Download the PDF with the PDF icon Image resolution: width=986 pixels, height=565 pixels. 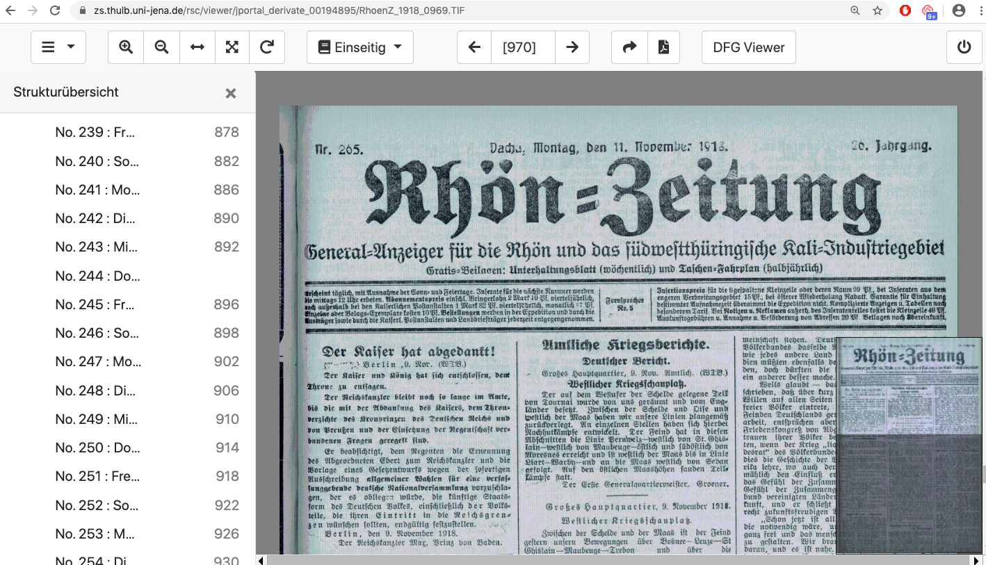pyautogui.click(x=663, y=47)
